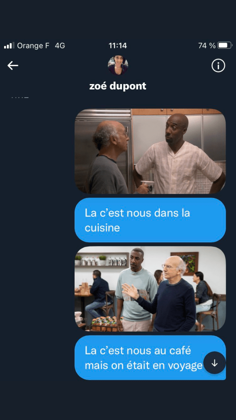Select the "La c'est nous au café" message
This screenshot has width=236, height=420.
pos(150,358)
